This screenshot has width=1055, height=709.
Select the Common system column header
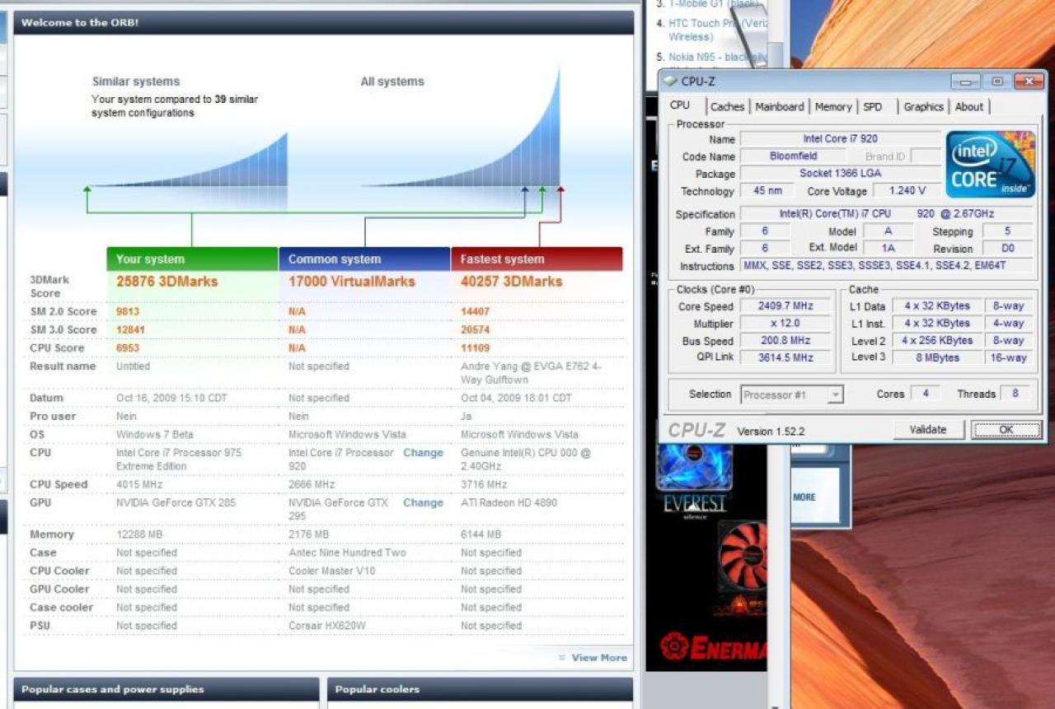coord(364,259)
